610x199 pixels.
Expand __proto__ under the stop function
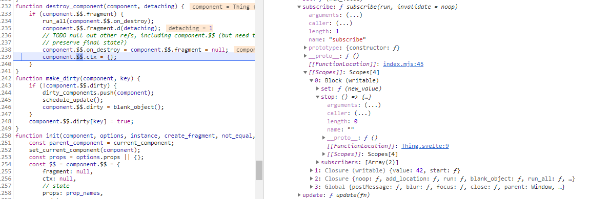[324, 138]
